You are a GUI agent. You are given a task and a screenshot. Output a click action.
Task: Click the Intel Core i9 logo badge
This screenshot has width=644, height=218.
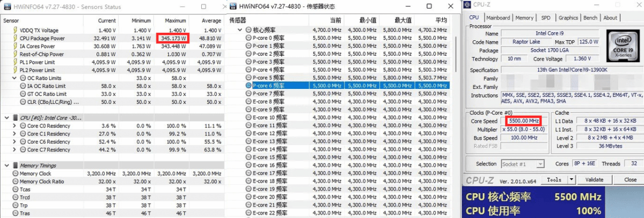pos(622,50)
